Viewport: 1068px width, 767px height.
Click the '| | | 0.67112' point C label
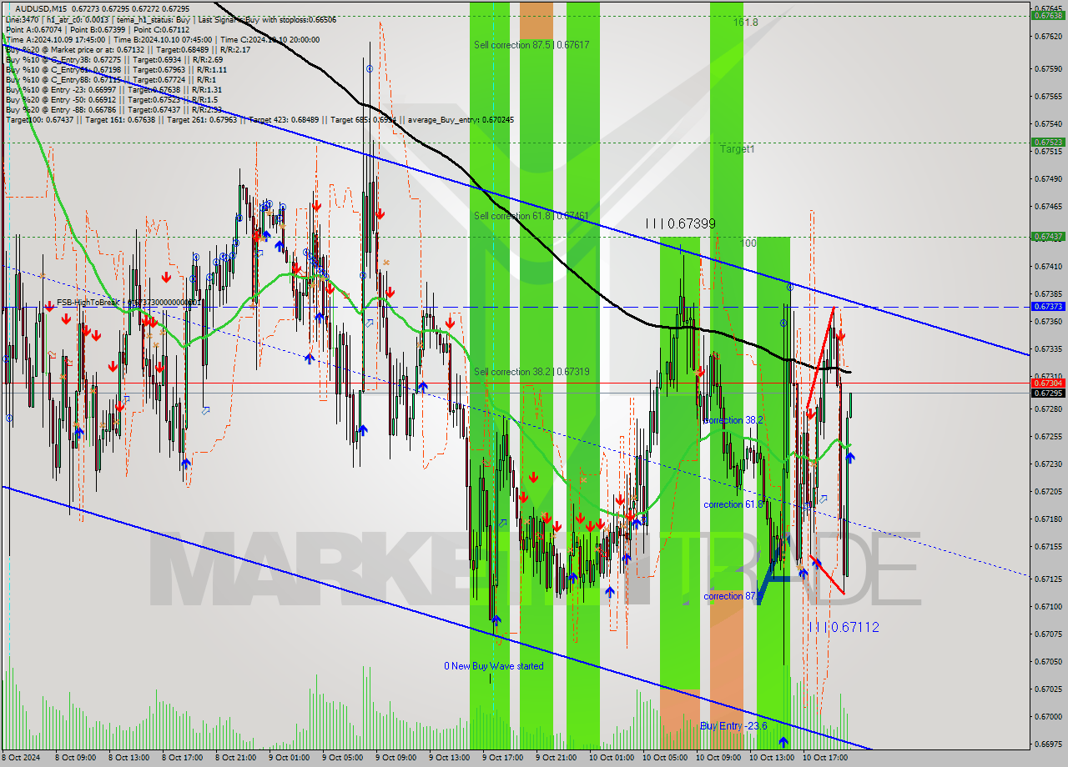[844, 627]
